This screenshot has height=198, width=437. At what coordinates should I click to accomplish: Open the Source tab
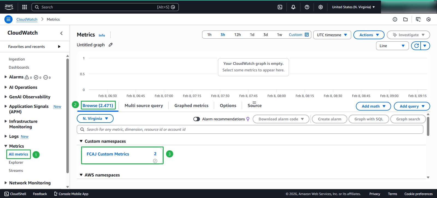255,105
